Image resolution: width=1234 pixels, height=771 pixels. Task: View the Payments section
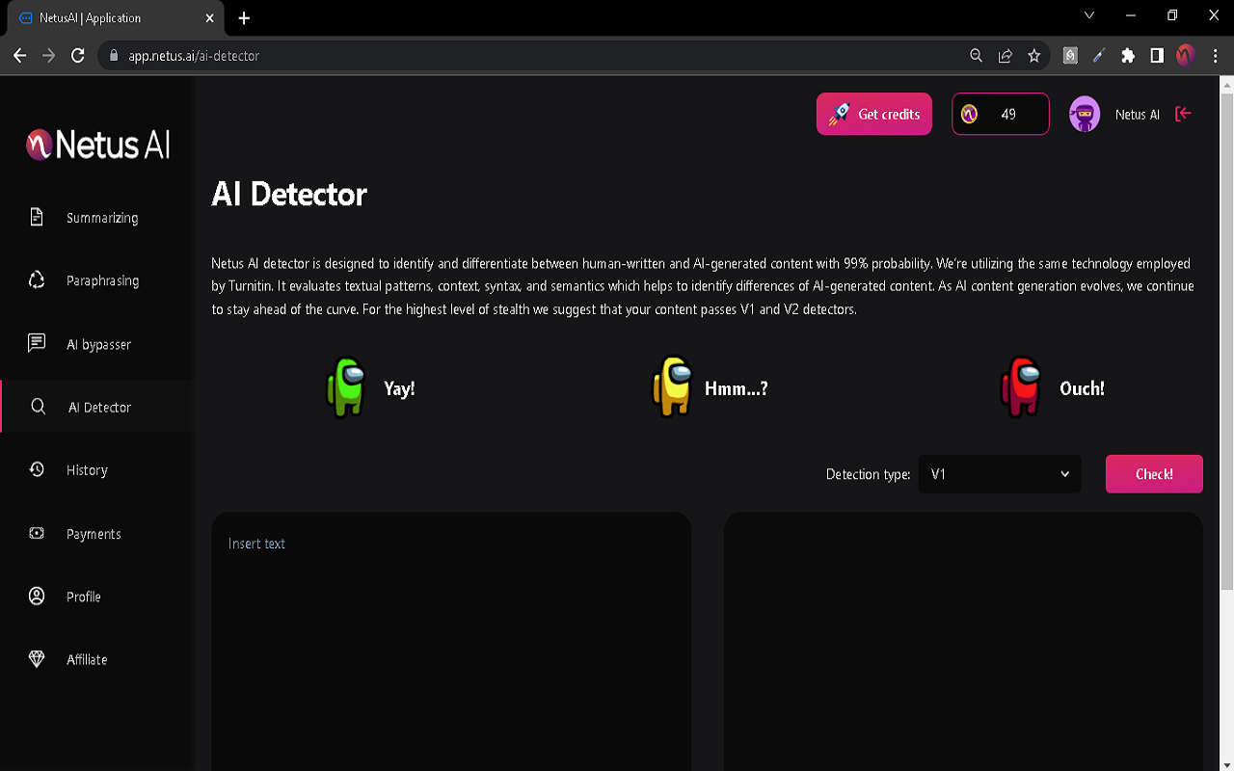click(93, 533)
